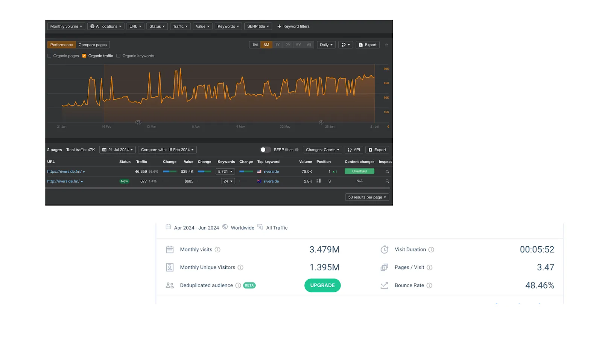This screenshot has width=602, height=338.
Task: Select the 1M time range
Action: 255,45
